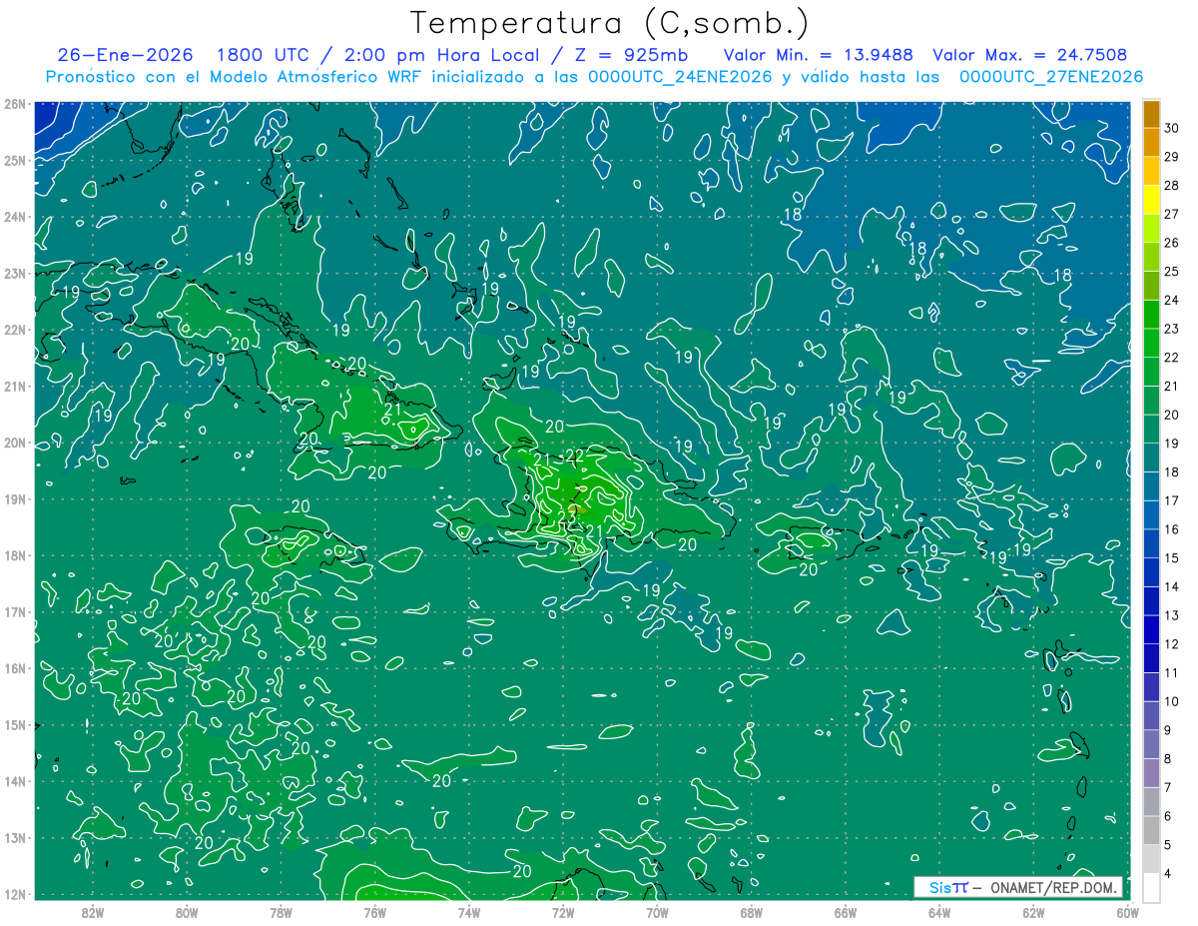The image size is (1198, 926).
Task: Click the "60W" longitude axis label
Action: [1127, 912]
